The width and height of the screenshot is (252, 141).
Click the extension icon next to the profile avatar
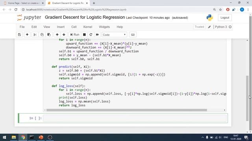tap(234, 9)
